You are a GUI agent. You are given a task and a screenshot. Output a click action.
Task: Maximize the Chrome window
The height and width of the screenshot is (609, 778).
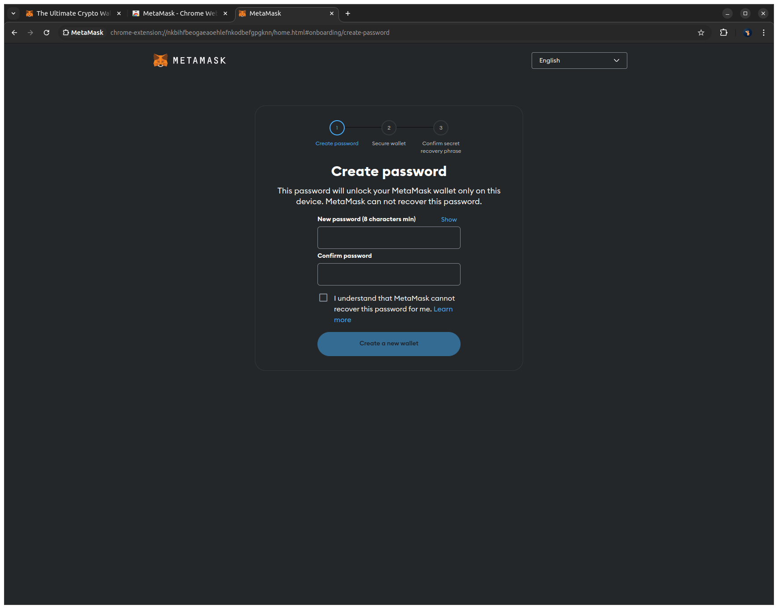pyautogui.click(x=745, y=13)
